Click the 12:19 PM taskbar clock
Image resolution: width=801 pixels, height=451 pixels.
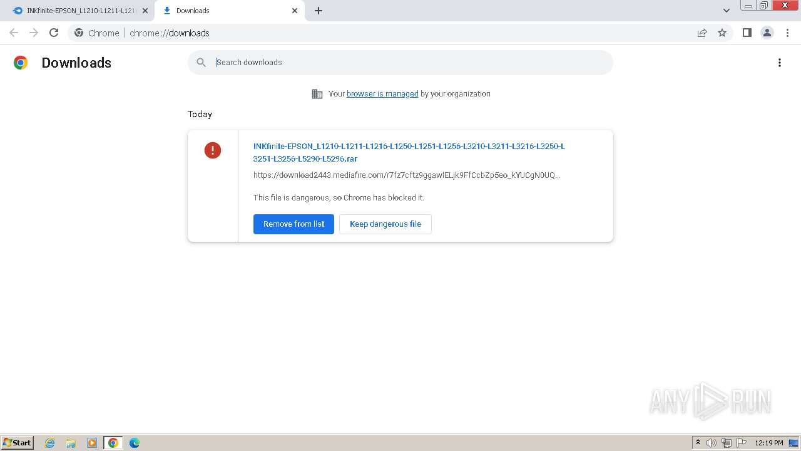[769, 443]
